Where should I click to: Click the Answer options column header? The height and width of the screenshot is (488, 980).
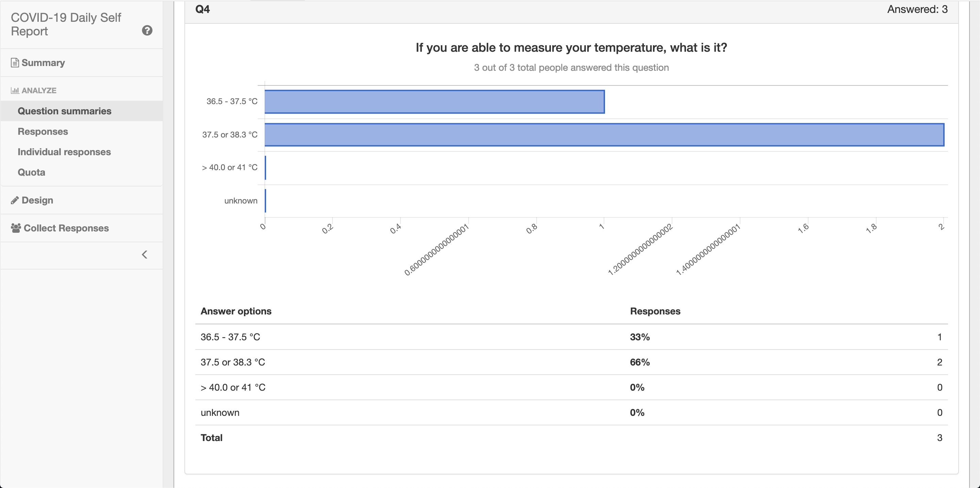236,311
